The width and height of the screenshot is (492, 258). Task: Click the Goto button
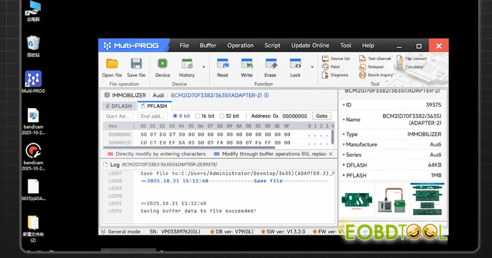pyautogui.click(x=321, y=116)
